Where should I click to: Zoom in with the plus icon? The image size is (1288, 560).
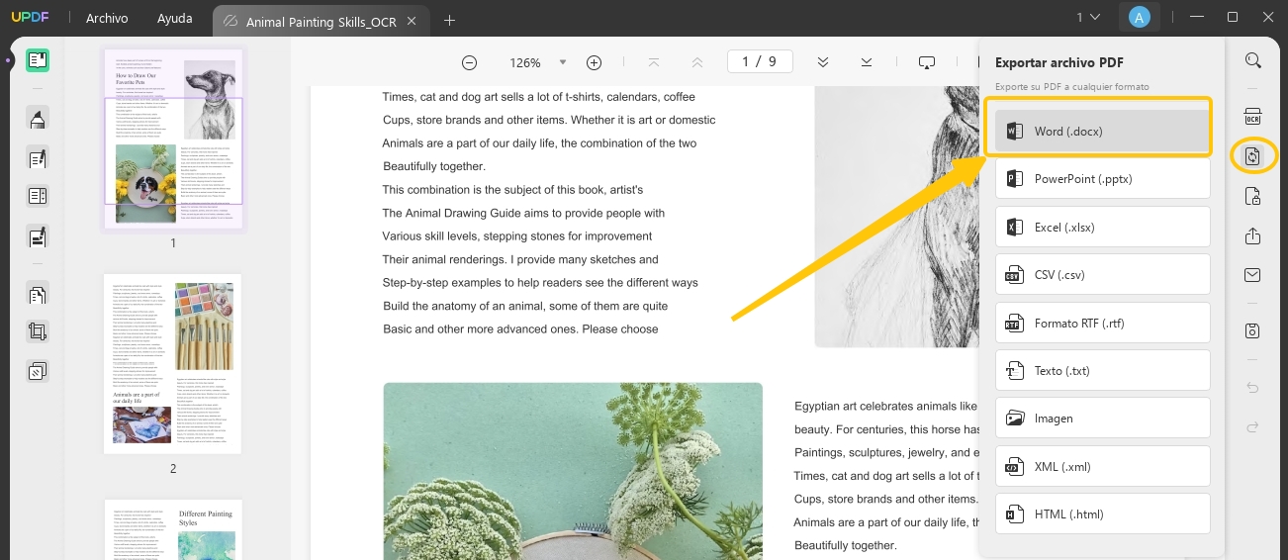(x=595, y=62)
